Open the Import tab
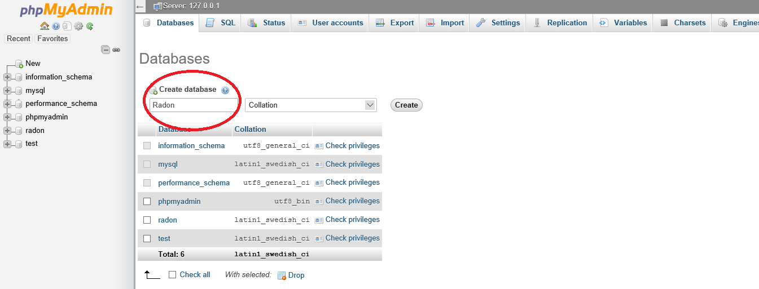The height and width of the screenshot is (289, 759). (x=445, y=23)
